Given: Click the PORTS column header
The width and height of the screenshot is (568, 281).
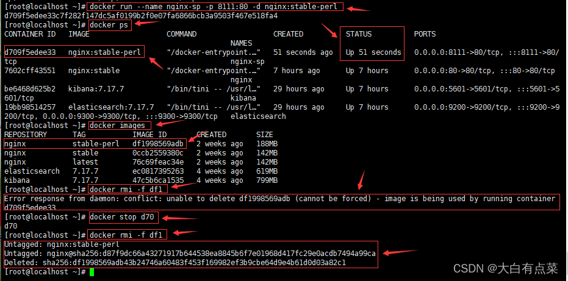Looking at the screenshot, I should [425, 34].
